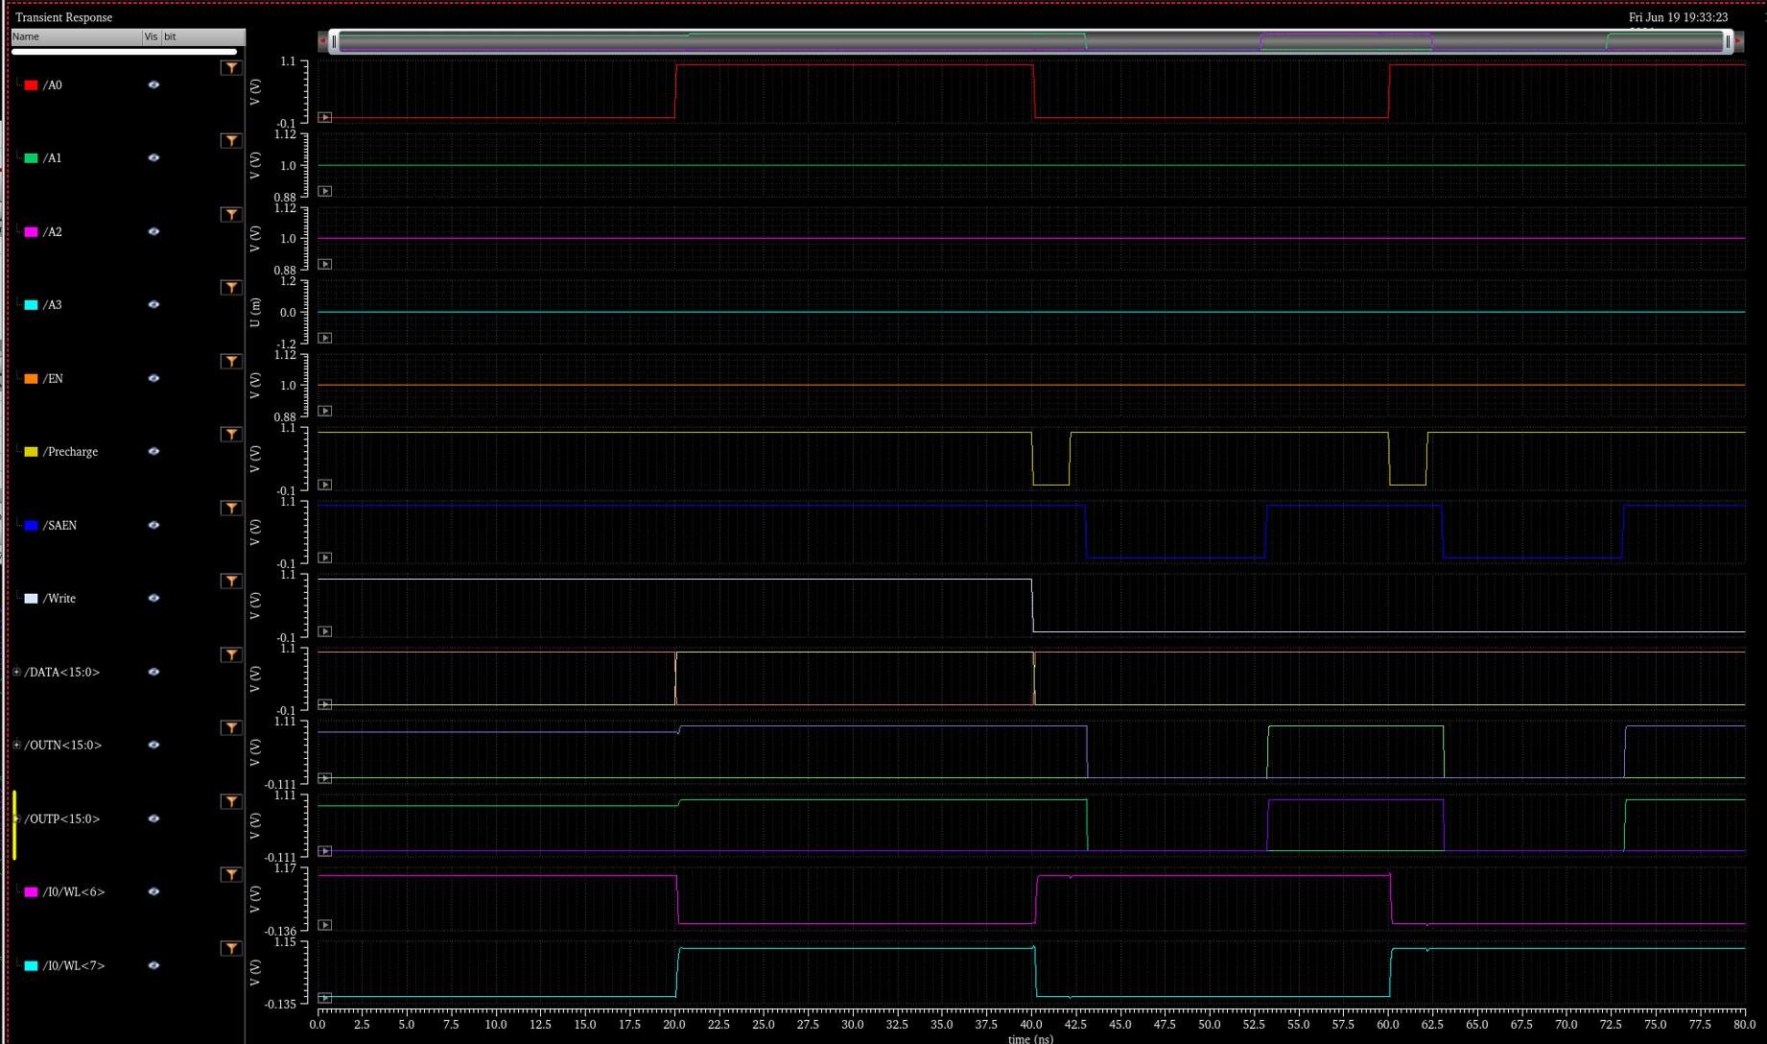The image size is (1767, 1044).
Task: Click the filter icon for the /OUTN<15:0> strip
Action: coord(231,728)
